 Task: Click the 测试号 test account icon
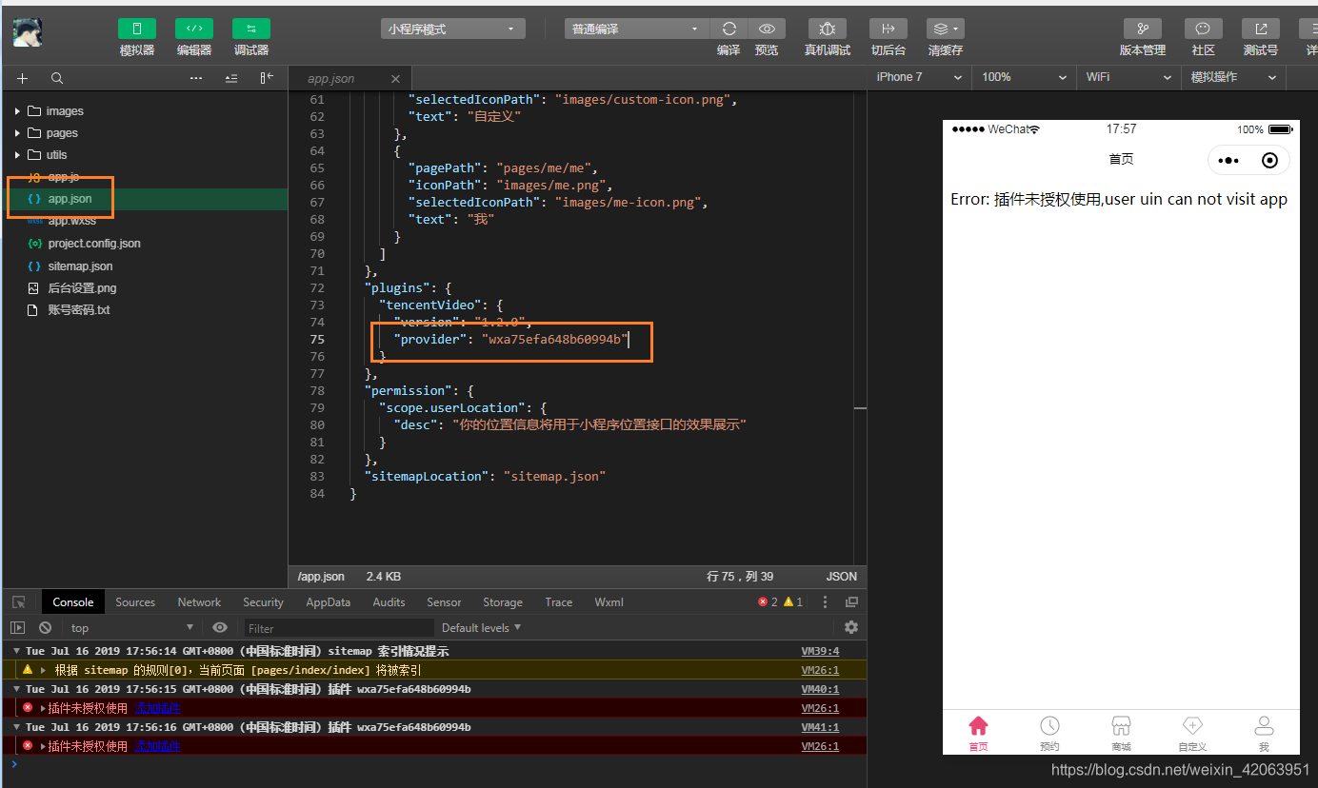[x=1261, y=29]
